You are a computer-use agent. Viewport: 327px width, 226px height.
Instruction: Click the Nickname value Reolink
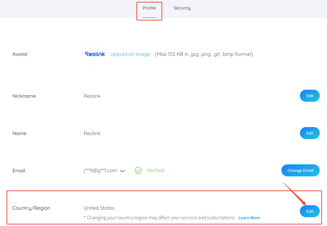tap(92, 96)
